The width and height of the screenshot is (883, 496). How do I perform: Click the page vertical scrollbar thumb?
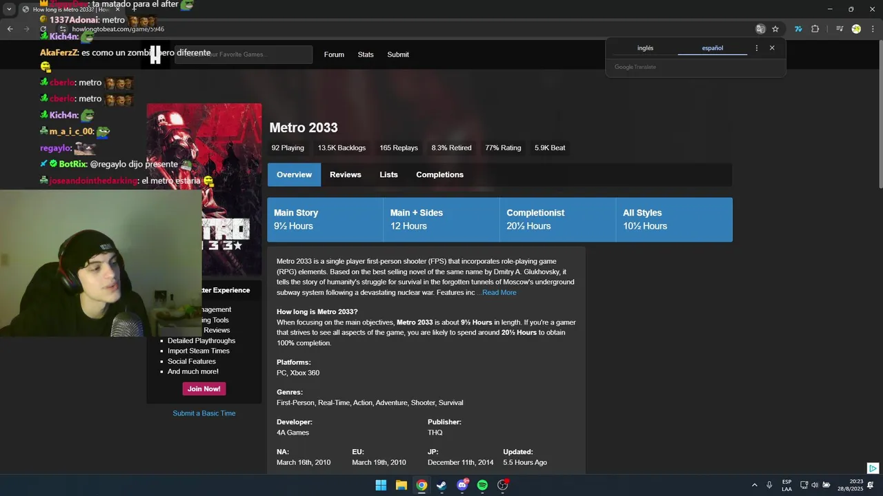tap(880, 114)
